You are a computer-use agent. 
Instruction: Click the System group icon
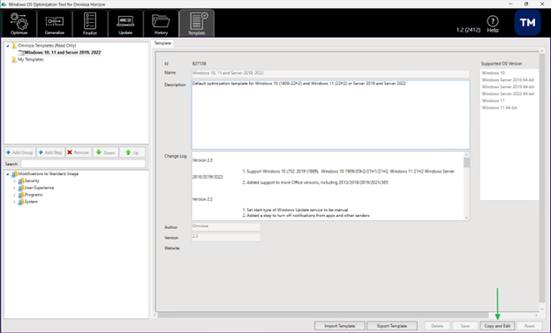20,202
